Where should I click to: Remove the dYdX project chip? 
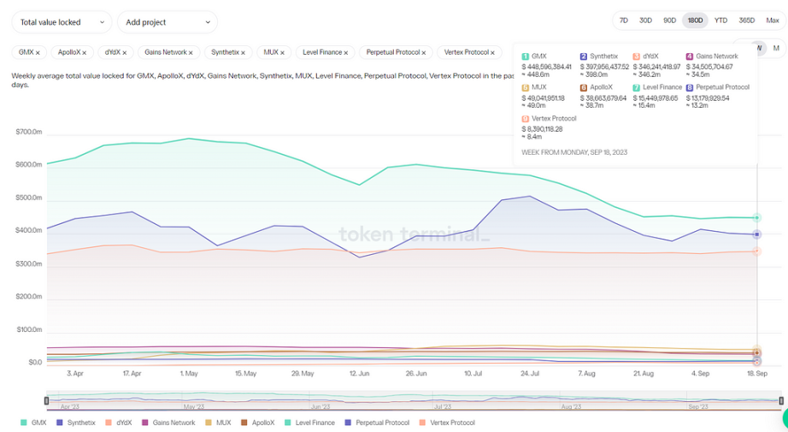tap(125, 53)
